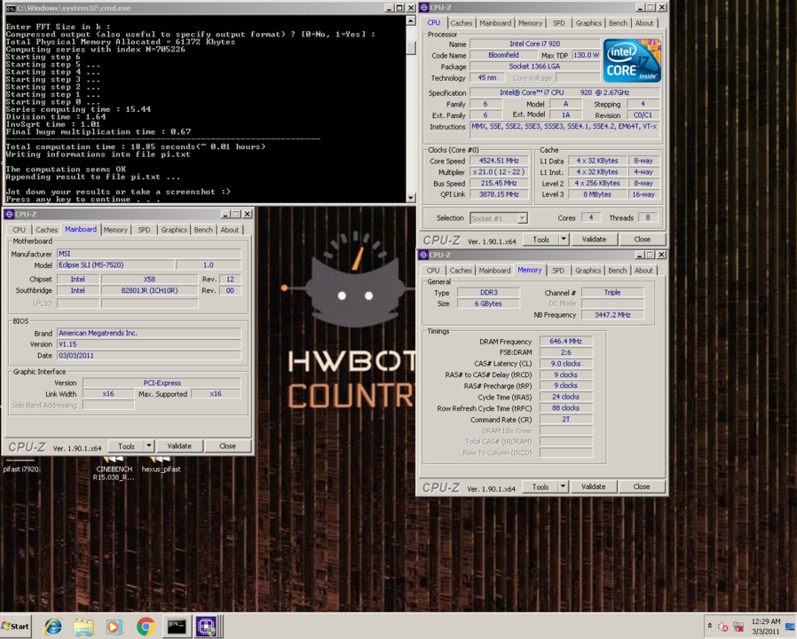Switch to cmd.exe taskbar button
797x639 pixels.
pyautogui.click(x=177, y=627)
